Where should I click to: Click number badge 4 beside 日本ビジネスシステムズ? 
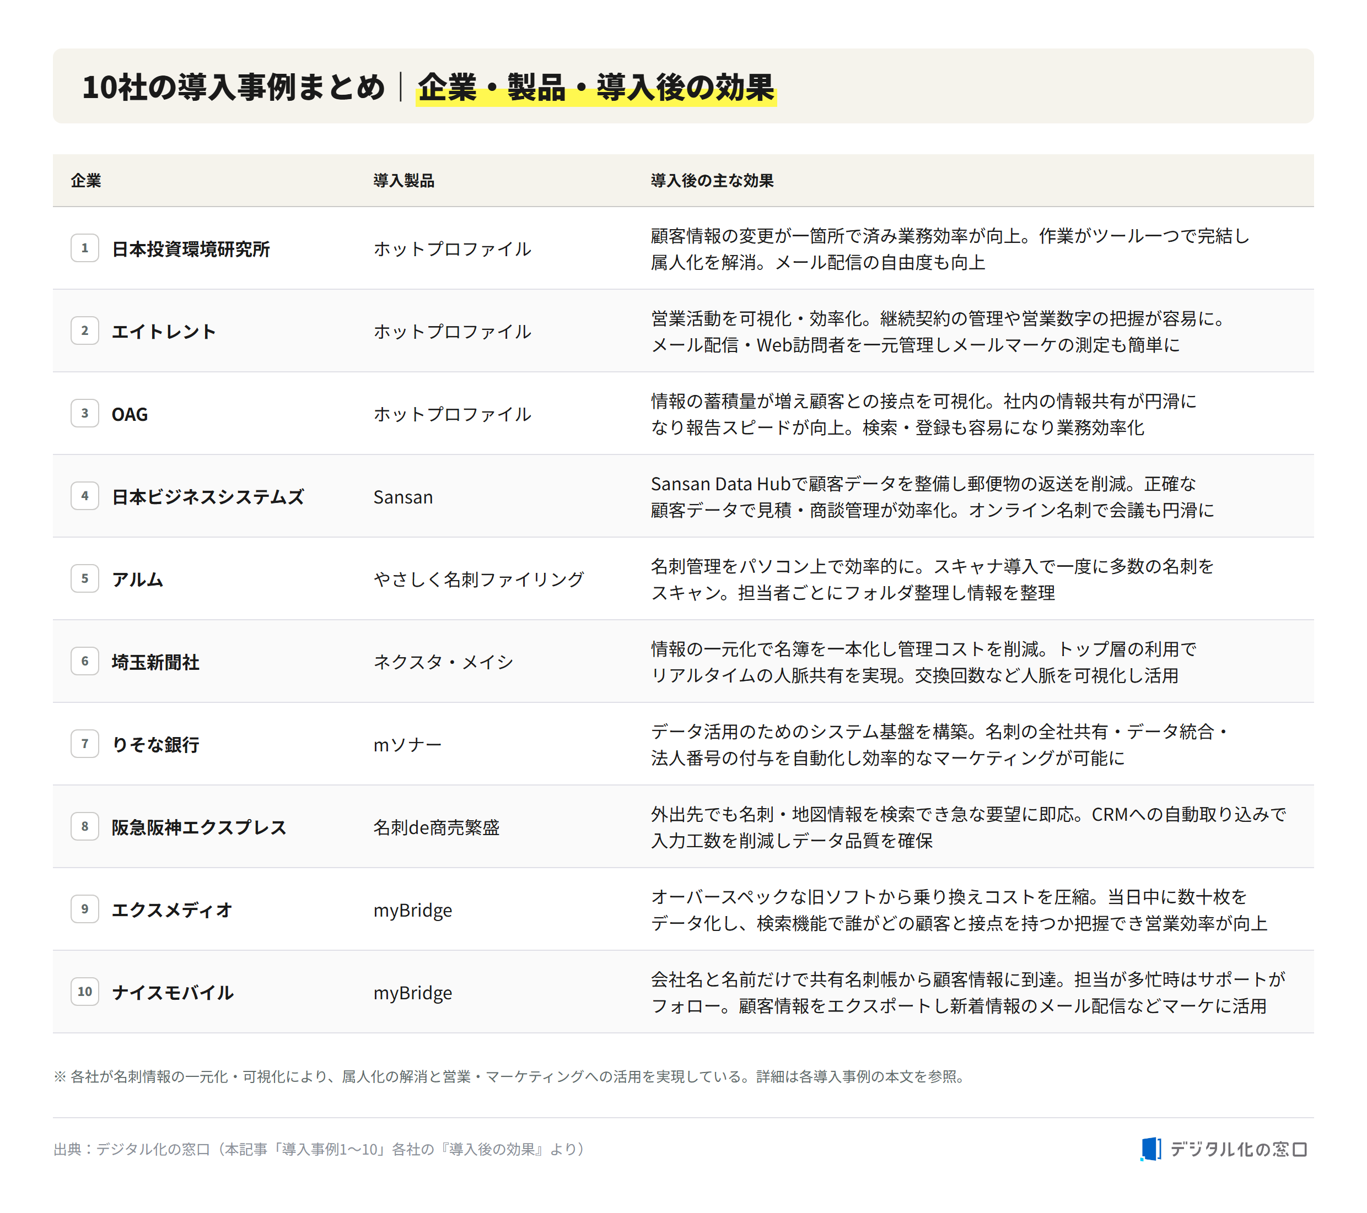[85, 496]
